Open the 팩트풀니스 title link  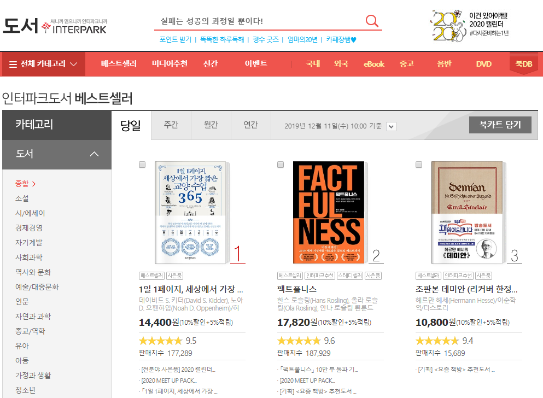tap(297, 289)
